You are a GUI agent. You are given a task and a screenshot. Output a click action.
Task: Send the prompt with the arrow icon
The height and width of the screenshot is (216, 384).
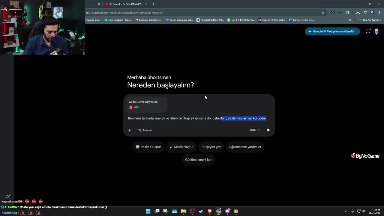(x=268, y=130)
